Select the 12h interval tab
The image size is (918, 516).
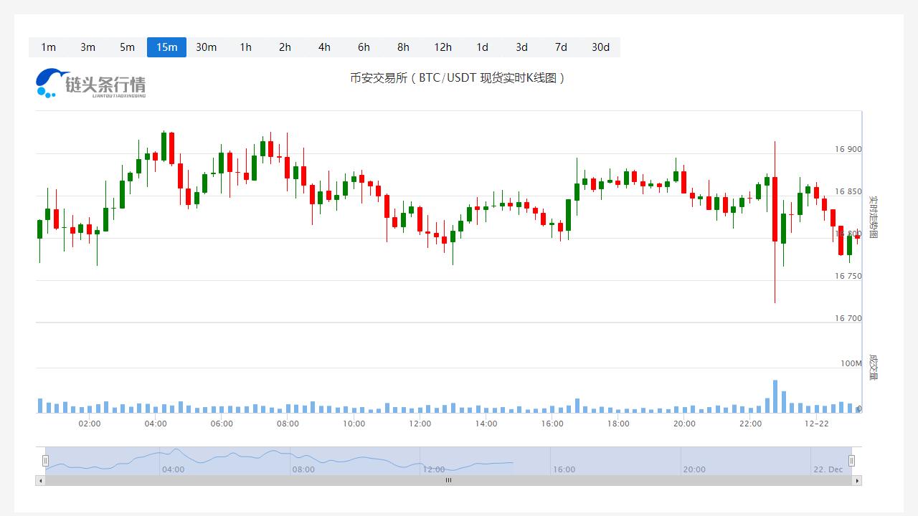pos(443,47)
